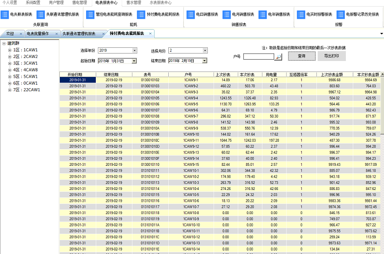Select meter number 0130010105 cell
This screenshot has width=384, height=254.
coord(150,98)
